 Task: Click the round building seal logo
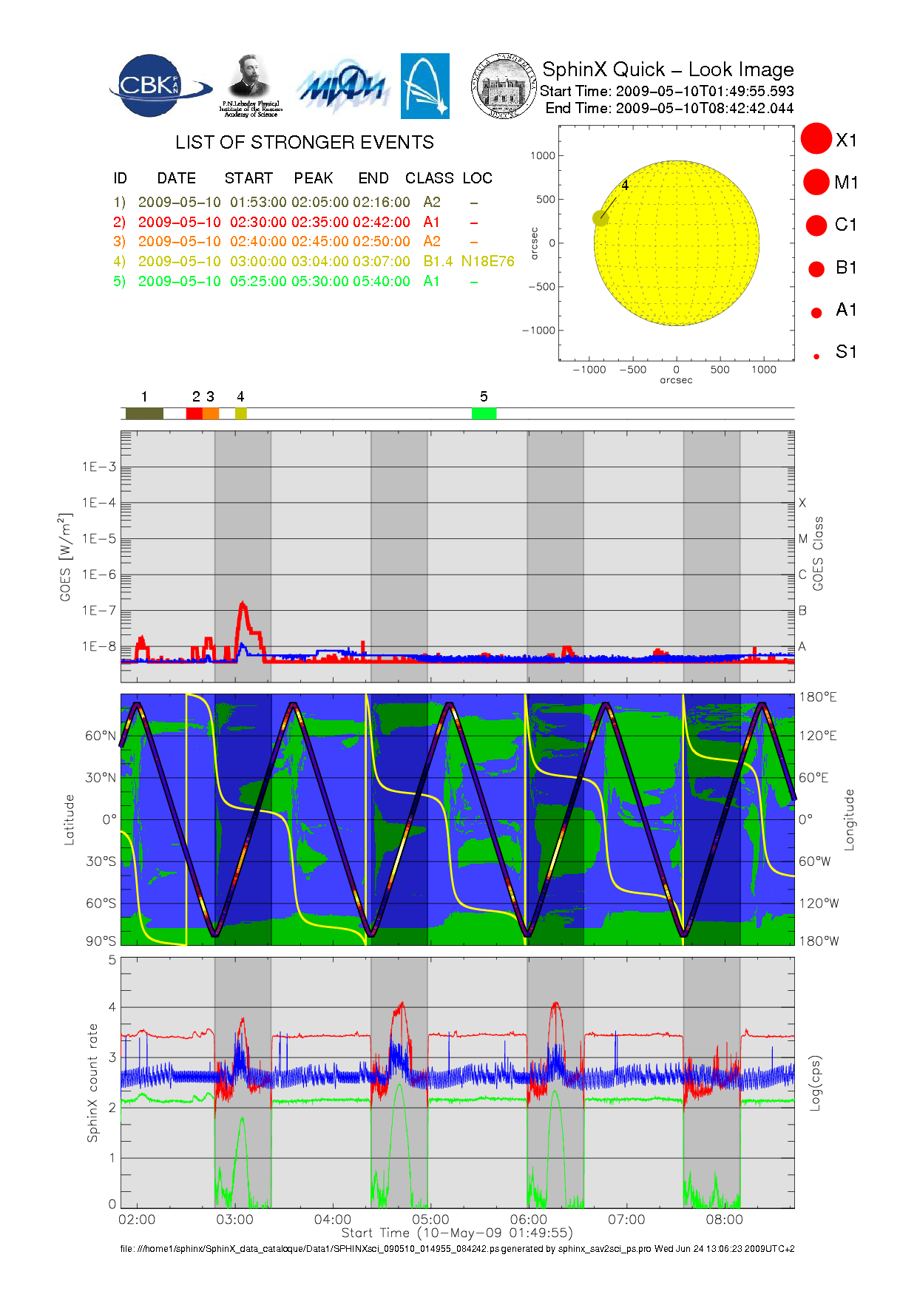[504, 86]
